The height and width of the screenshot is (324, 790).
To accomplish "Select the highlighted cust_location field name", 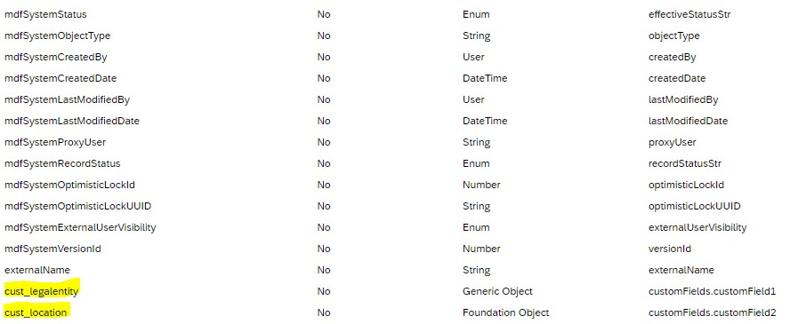I will [x=36, y=312].
